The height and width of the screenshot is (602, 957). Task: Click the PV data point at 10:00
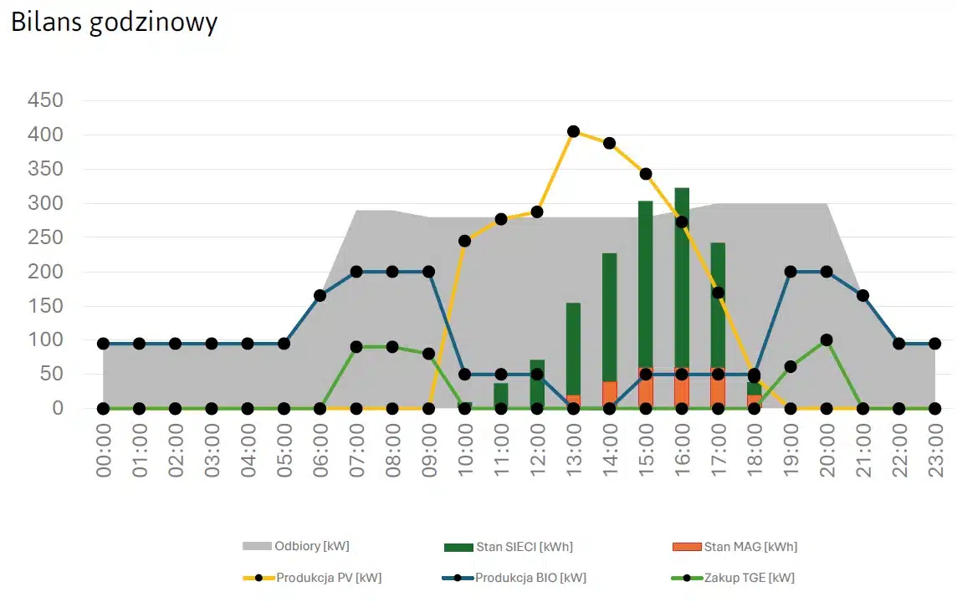[x=464, y=241]
